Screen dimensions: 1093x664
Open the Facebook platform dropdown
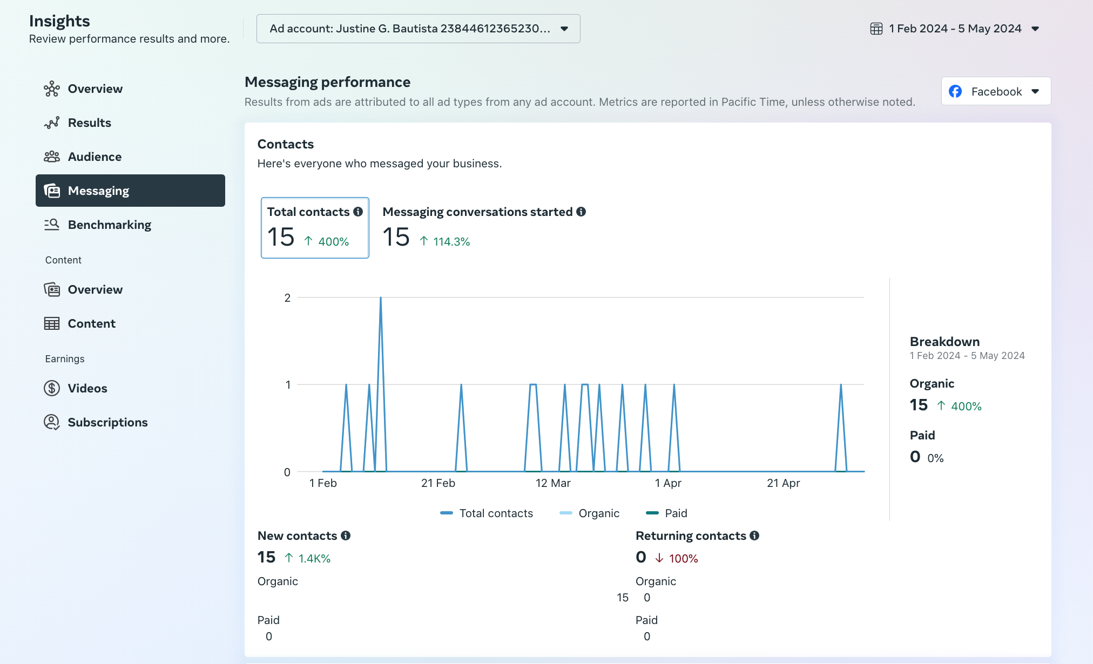click(996, 91)
